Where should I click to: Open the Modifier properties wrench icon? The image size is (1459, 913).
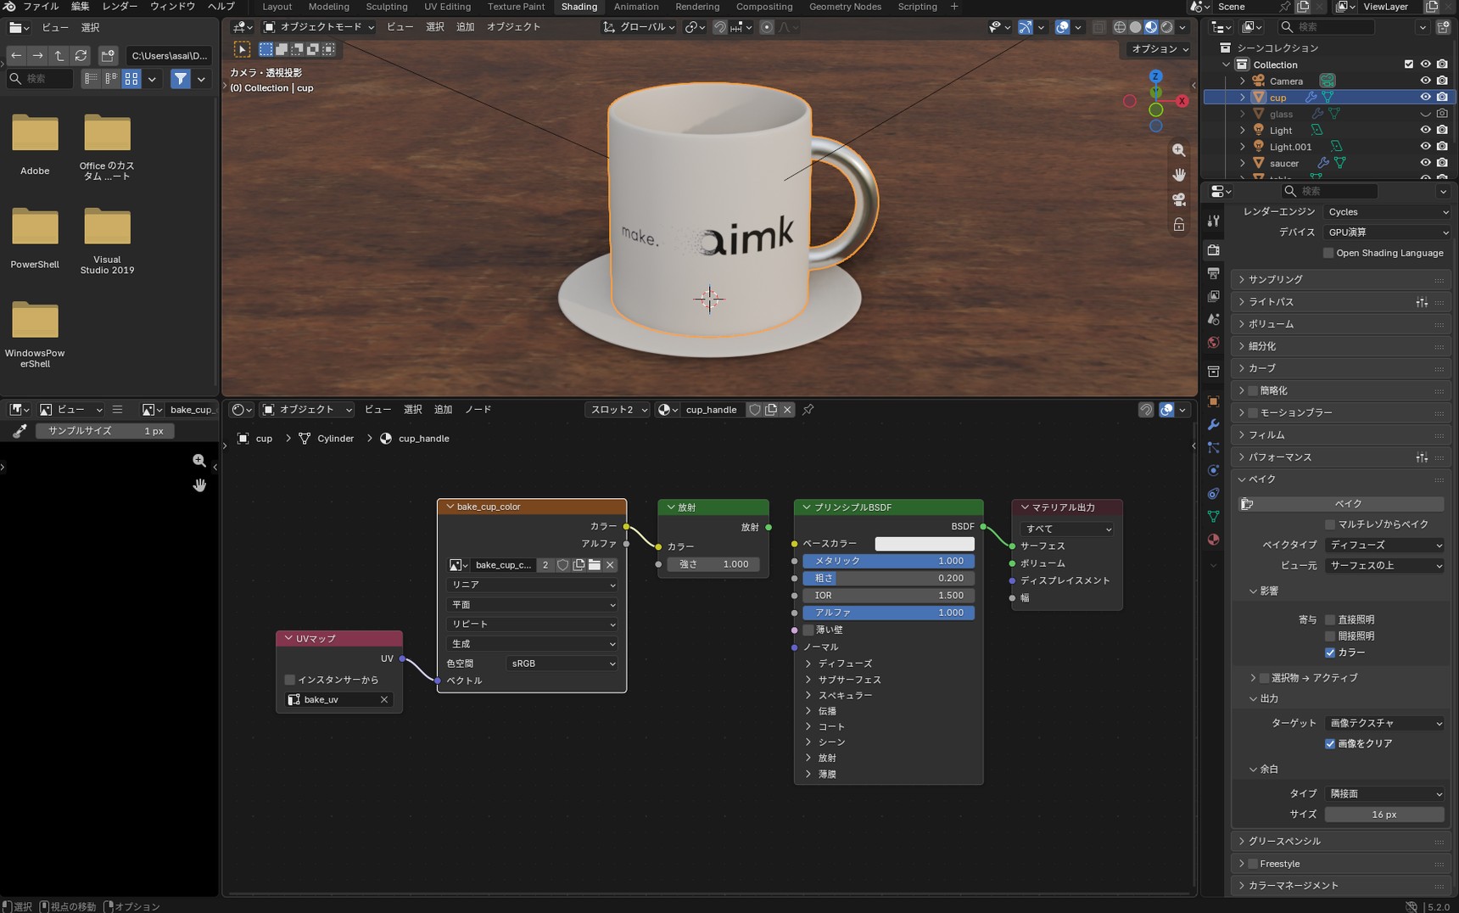coord(1214,424)
